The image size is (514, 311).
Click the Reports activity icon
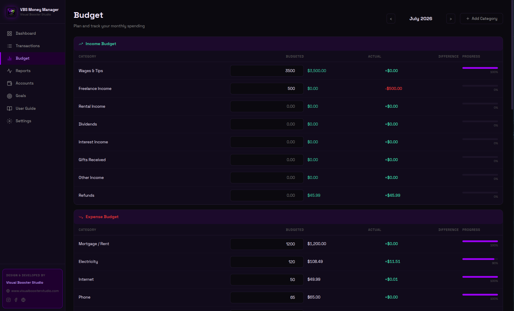click(x=10, y=71)
